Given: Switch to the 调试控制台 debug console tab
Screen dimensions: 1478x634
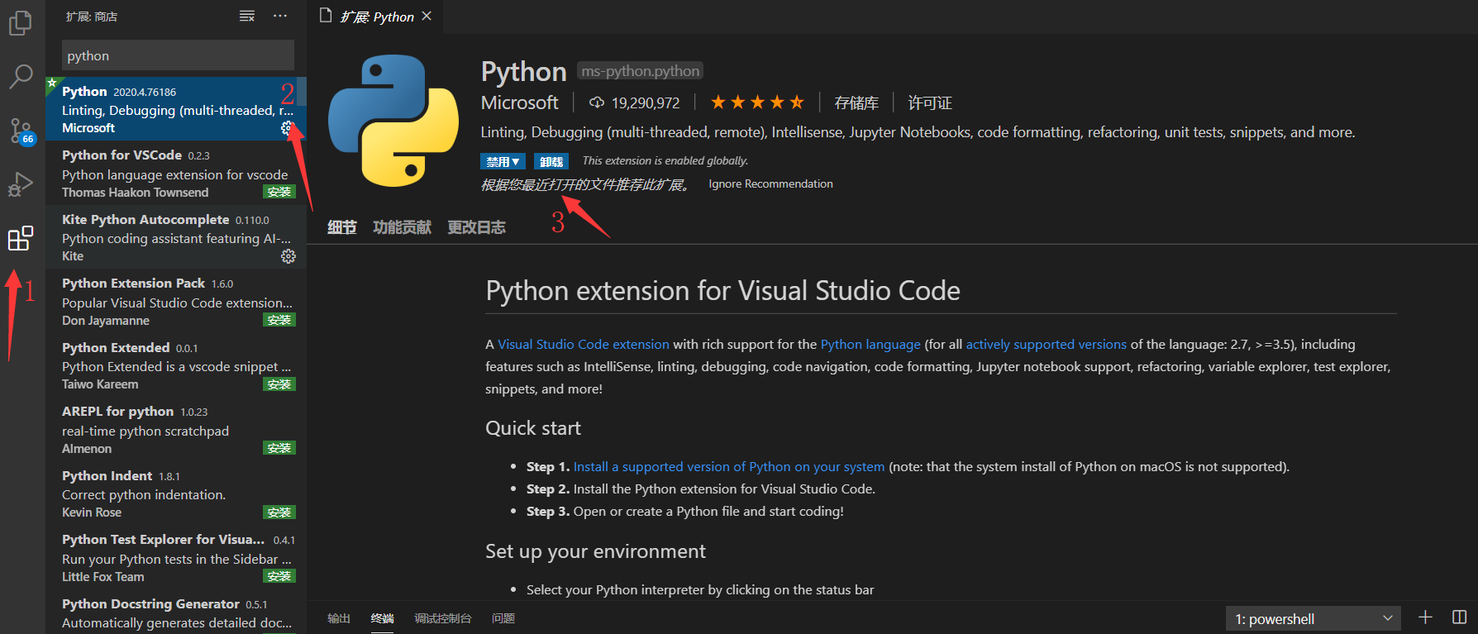Looking at the screenshot, I should pyautogui.click(x=443, y=618).
